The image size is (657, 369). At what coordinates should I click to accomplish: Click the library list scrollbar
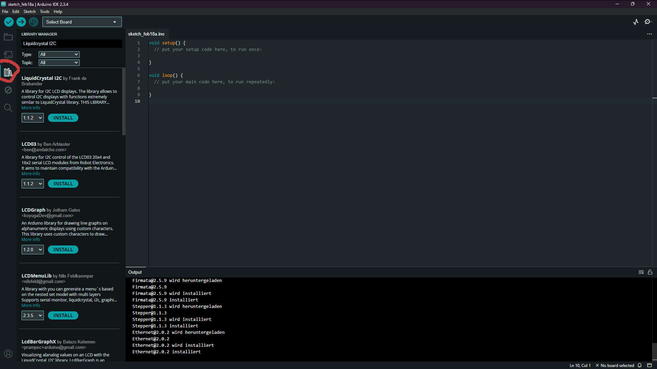[124, 102]
